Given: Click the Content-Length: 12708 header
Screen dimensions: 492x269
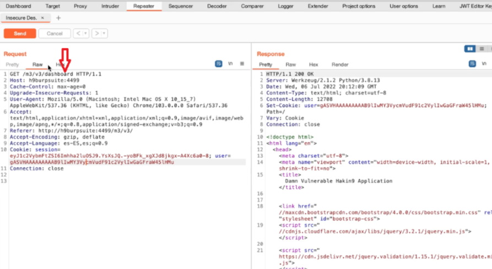Looking at the screenshot, I should 299,99.
